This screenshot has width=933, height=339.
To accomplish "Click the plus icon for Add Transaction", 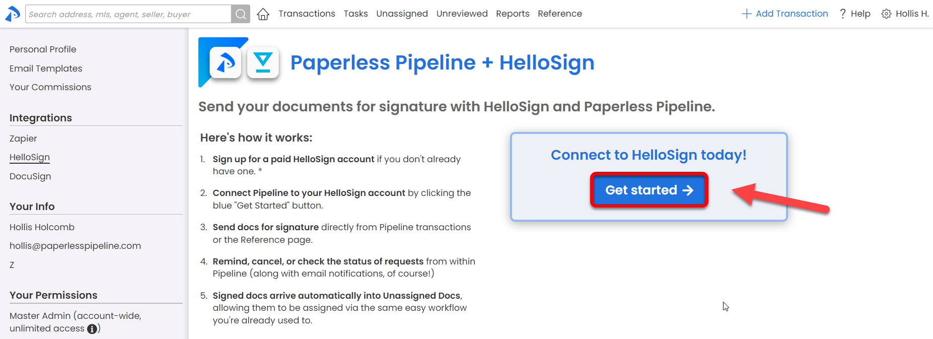I will point(746,14).
